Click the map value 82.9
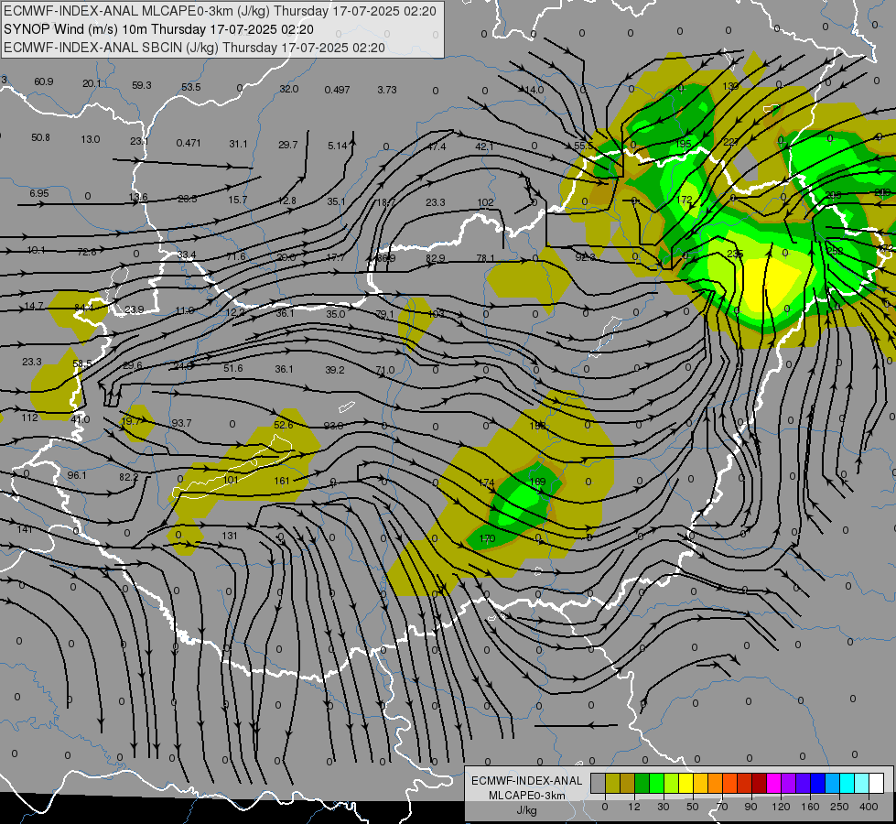Screen dimensions: 896x824 tap(436, 258)
